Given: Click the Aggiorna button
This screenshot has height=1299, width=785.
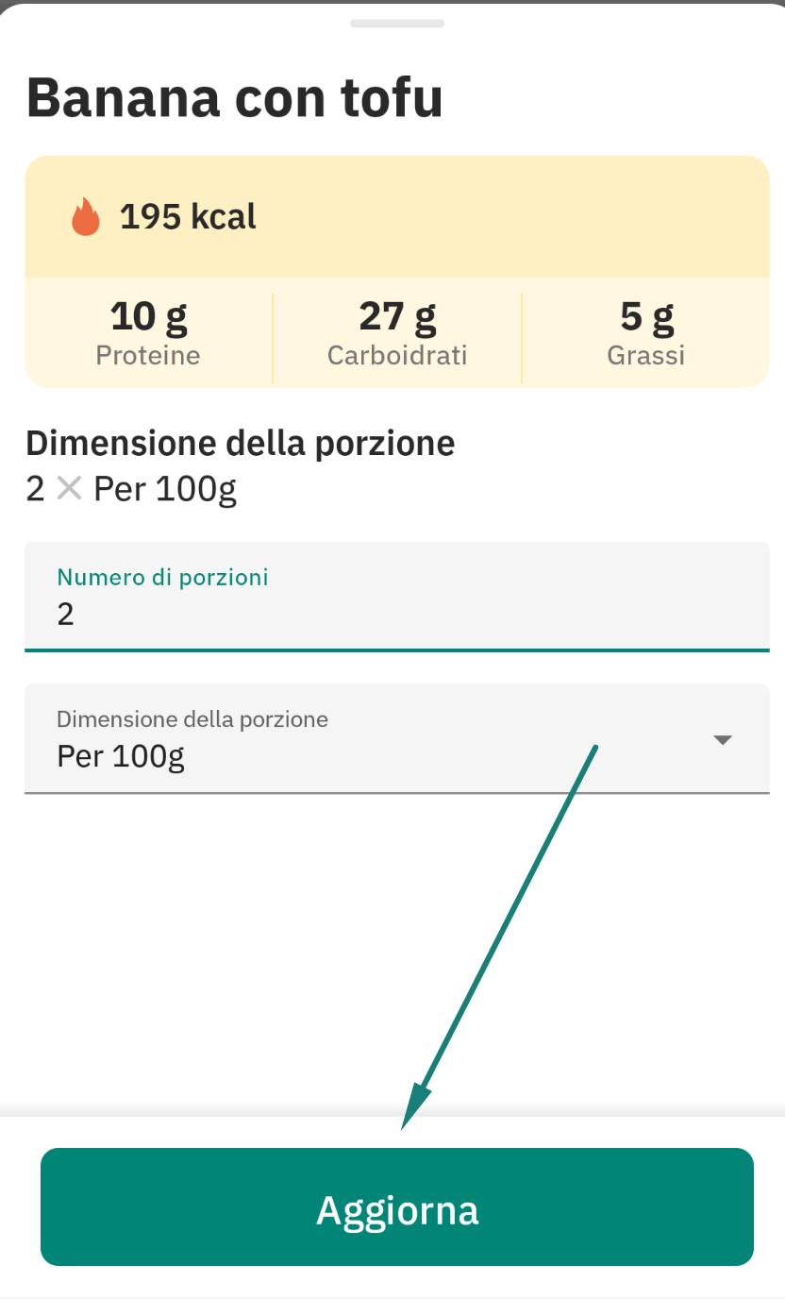Looking at the screenshot, I should coord(397,1206).
